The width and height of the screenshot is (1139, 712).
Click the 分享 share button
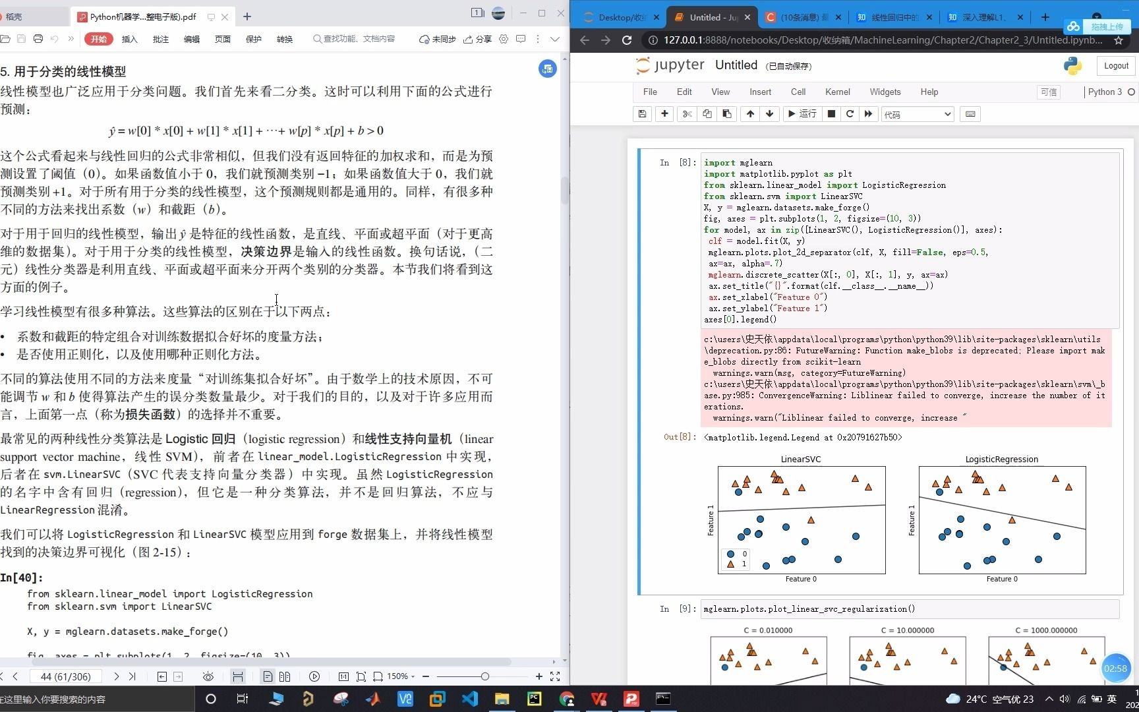pos(478,39)
